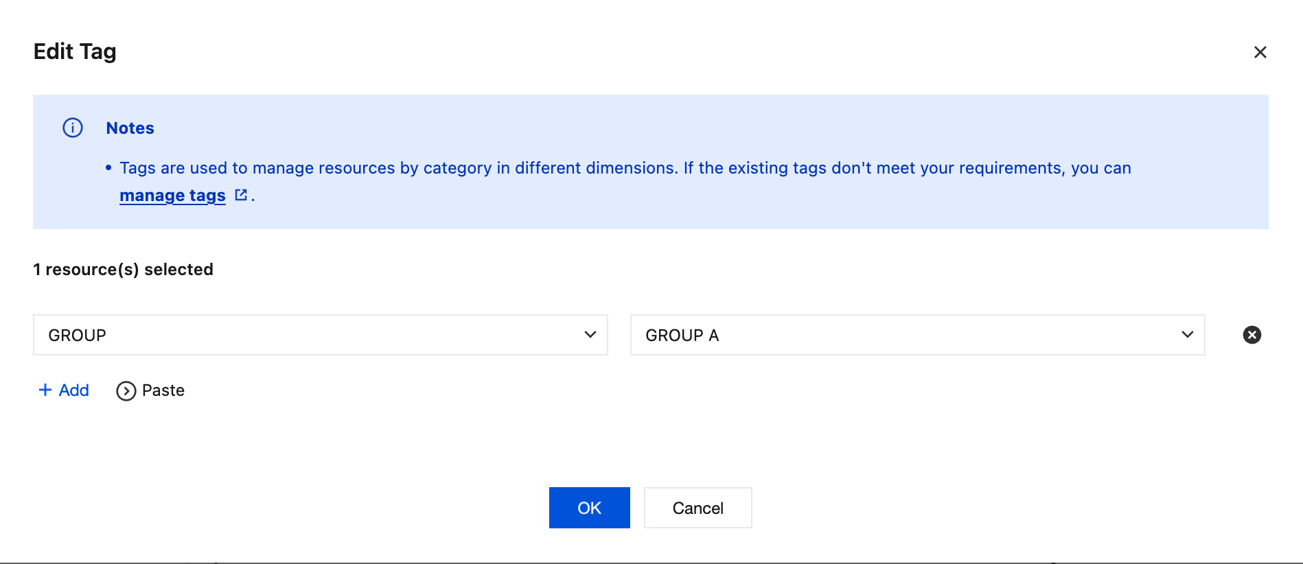Screen dimensions: 1303x564
Task: Click the Paste label
Action: click(x=163, y=390)
